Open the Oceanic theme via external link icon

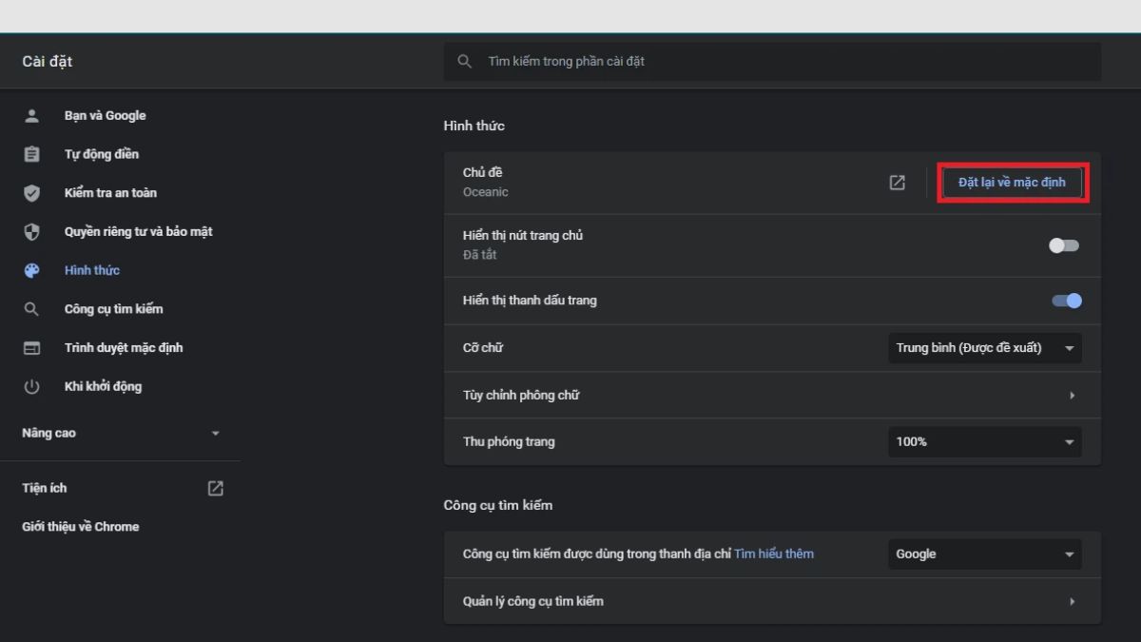pyautogui.click(x=897, y=183)
